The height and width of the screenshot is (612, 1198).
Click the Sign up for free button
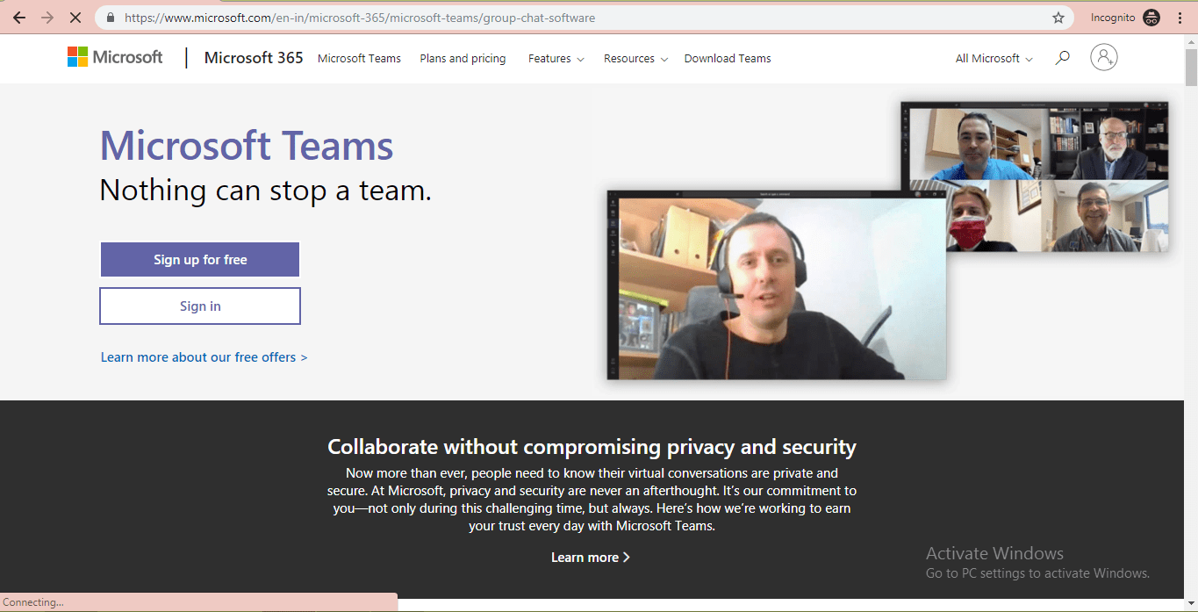[x=200, y=260]
